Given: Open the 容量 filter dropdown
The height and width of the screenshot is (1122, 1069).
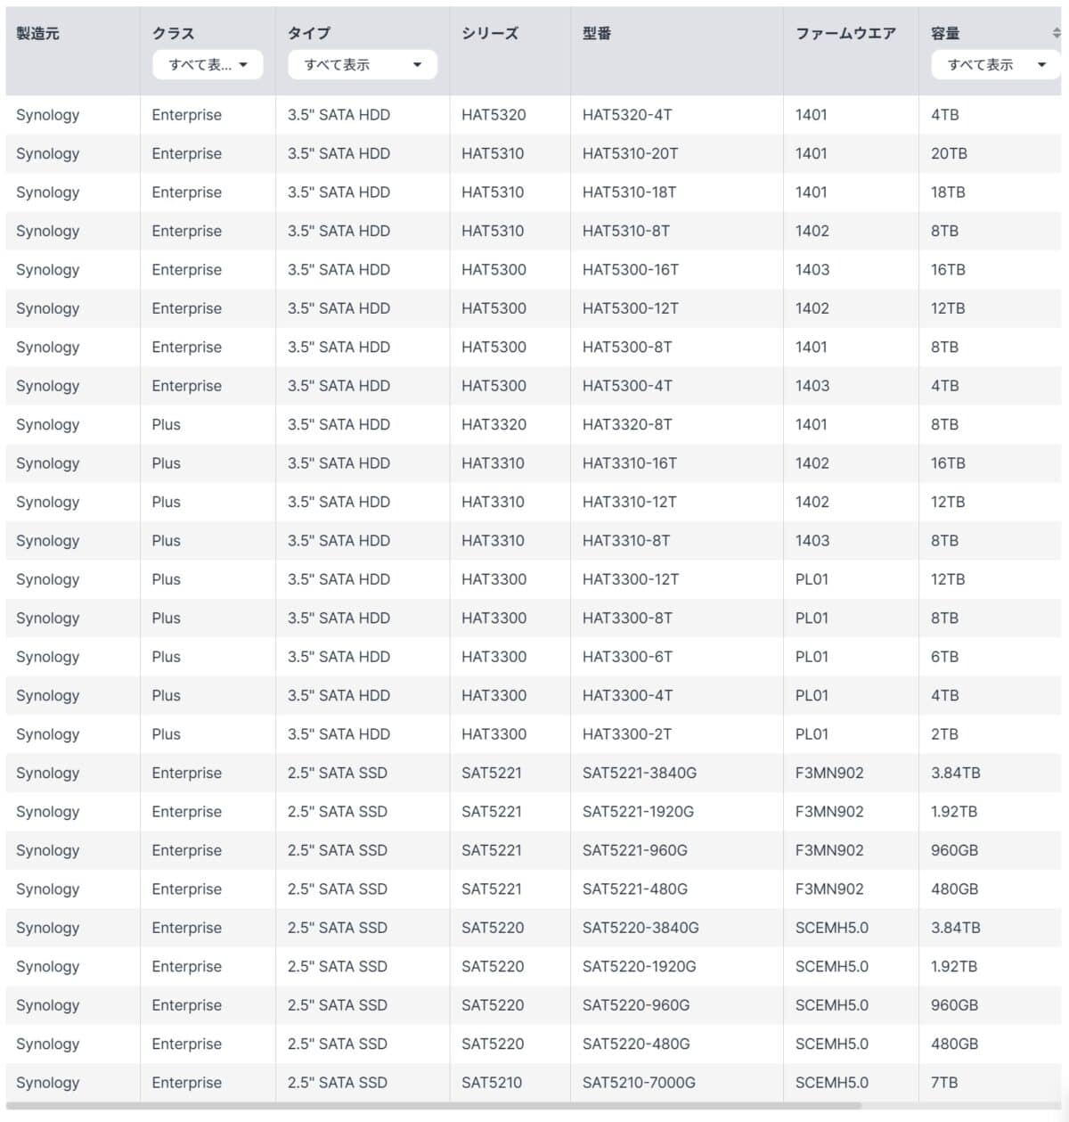Looking at the screenshot, I should (996, 64).
